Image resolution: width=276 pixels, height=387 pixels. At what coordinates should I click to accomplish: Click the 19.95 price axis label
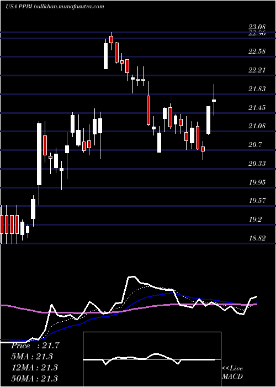click(257, 182)
